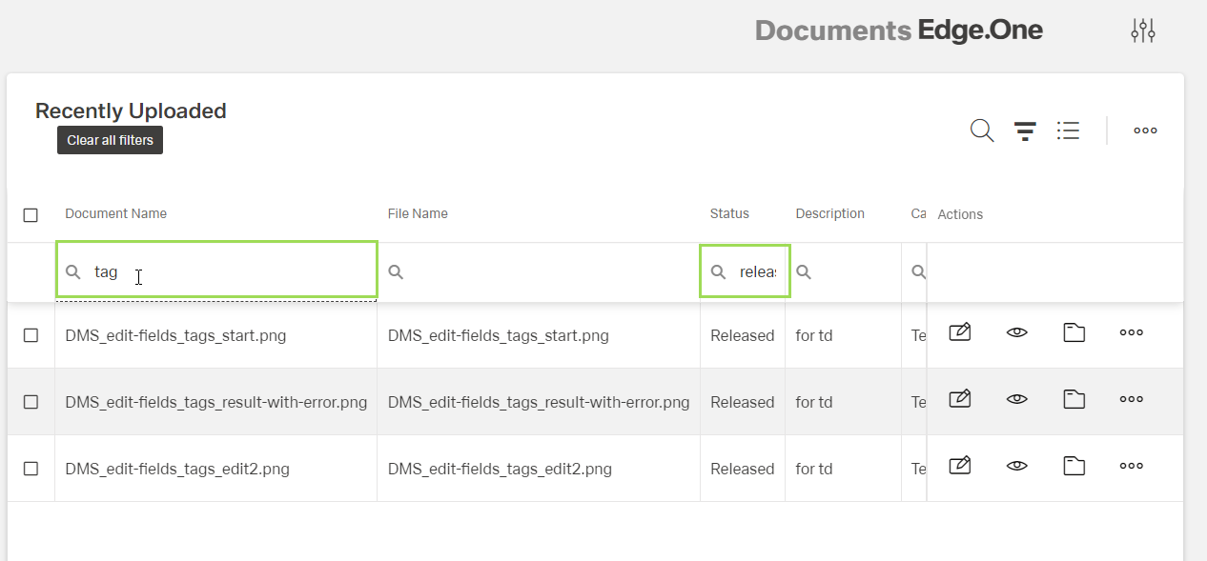
Task: Edit DMS_edit-fields_tags_start.png using the edit icon
Action: [x=960, y=332]
